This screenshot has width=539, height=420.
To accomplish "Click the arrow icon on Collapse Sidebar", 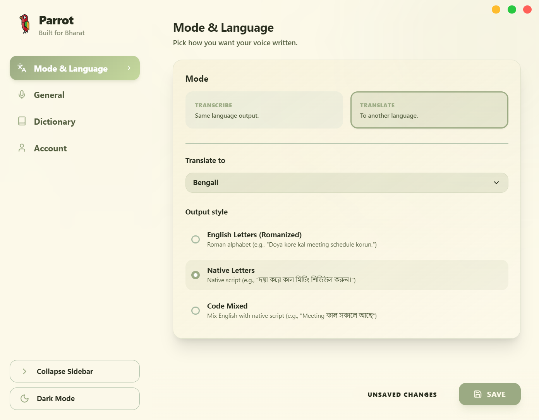I will coord(24,371).
